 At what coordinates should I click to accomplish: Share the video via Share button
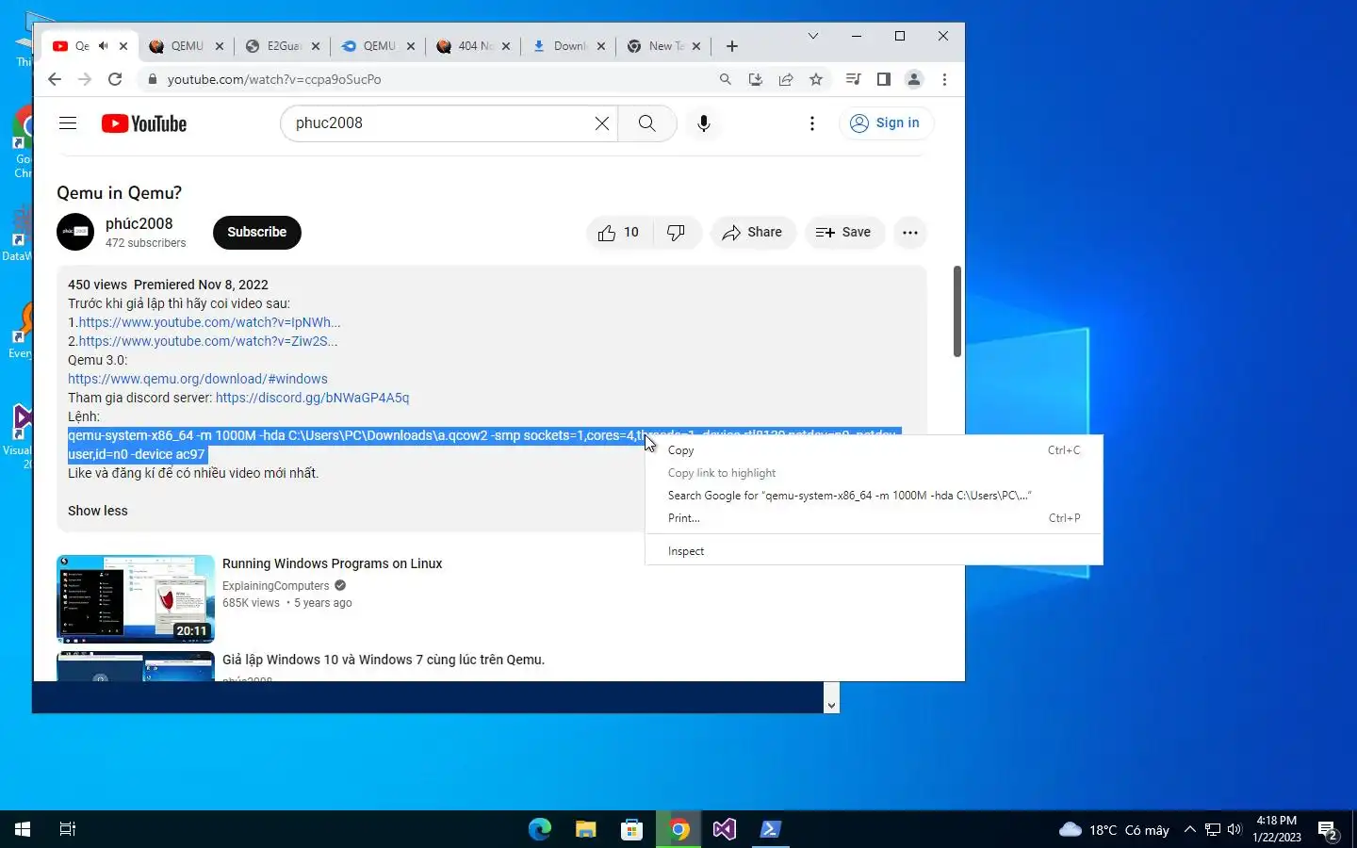(753, 233)
